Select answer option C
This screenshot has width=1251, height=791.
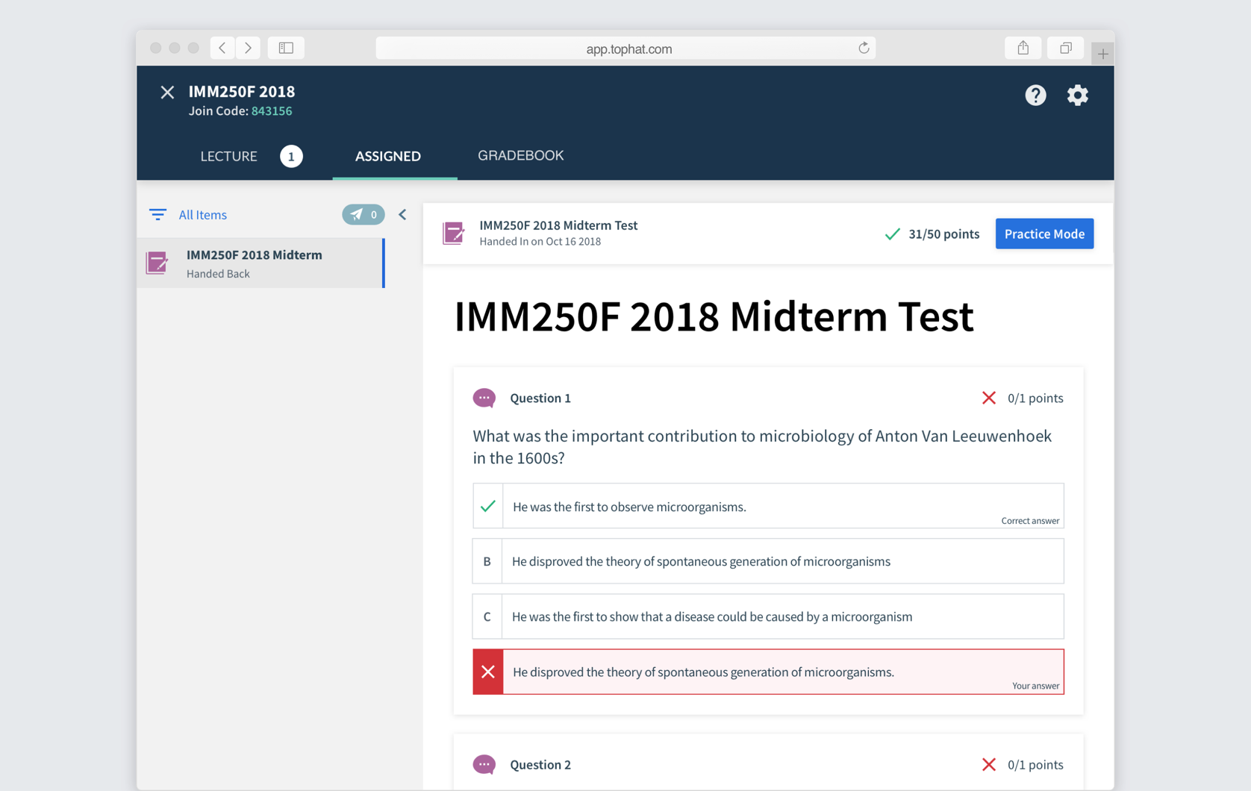point(768,616)
